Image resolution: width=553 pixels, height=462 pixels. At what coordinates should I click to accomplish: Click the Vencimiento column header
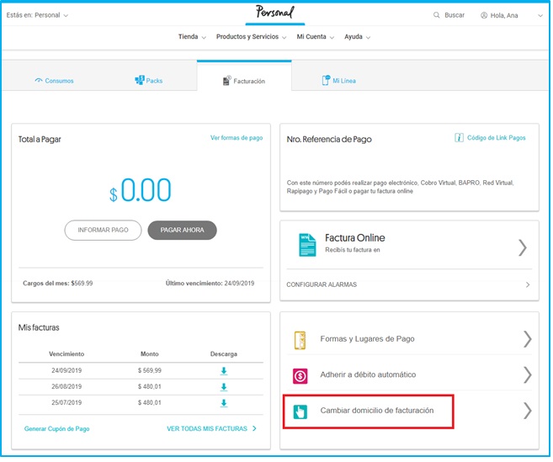[x=67, y=355]
